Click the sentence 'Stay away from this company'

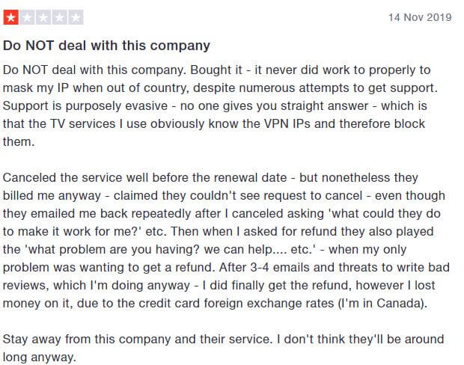(x=137, y=340)
